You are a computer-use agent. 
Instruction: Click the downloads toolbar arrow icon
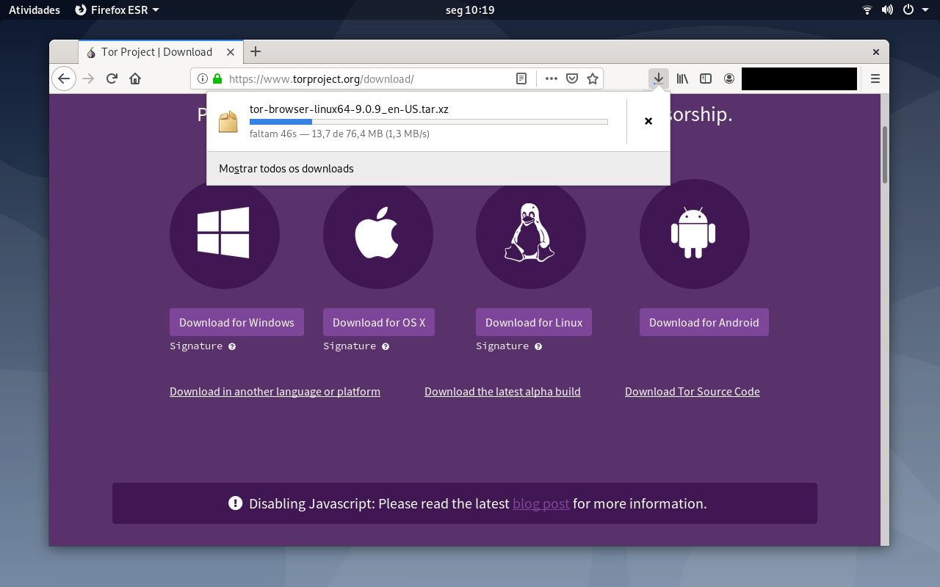pyautogui.click(x=659, y=79)
